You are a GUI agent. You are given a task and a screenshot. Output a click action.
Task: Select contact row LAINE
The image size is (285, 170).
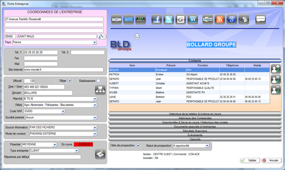pos(189,97)
